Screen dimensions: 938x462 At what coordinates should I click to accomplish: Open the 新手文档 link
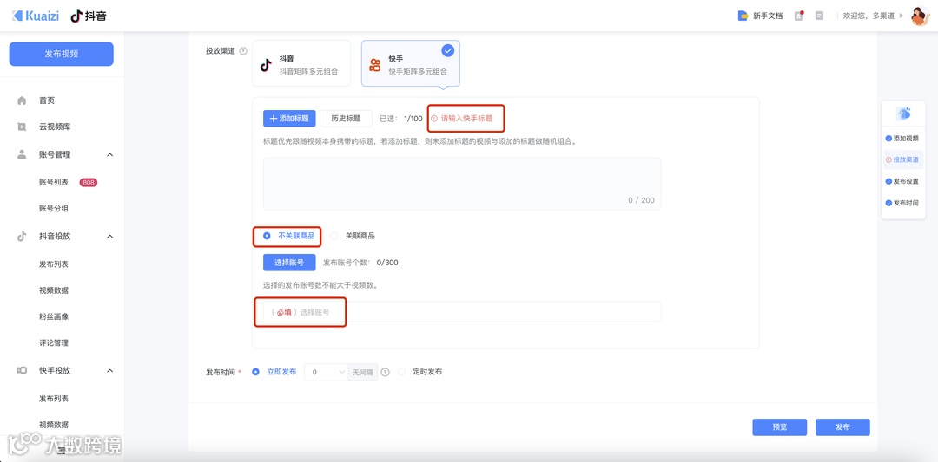click(x=768, y=16)
